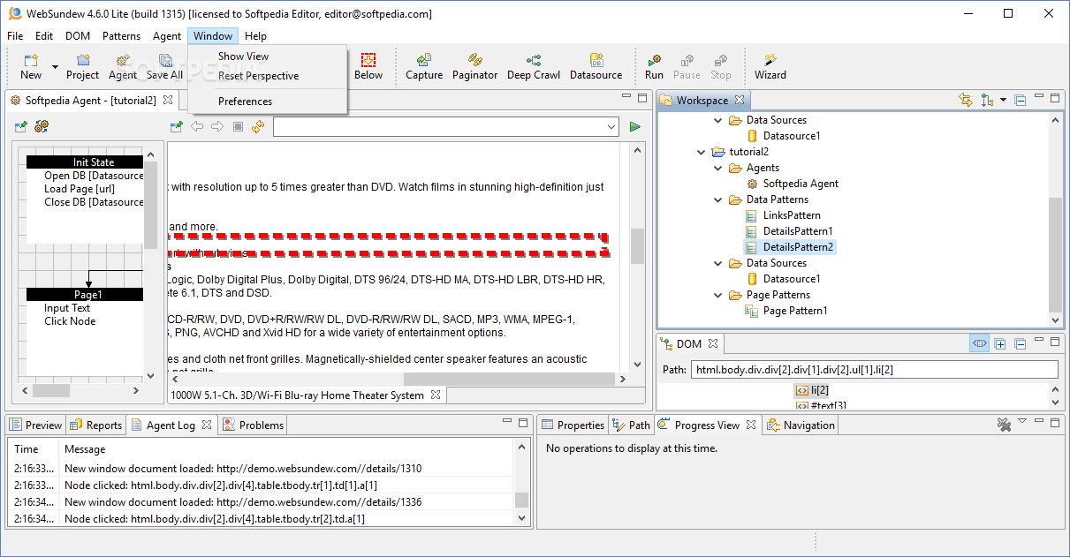
Task: Open the dropdown arrow beside New
Action: click(x=55, y=67)
